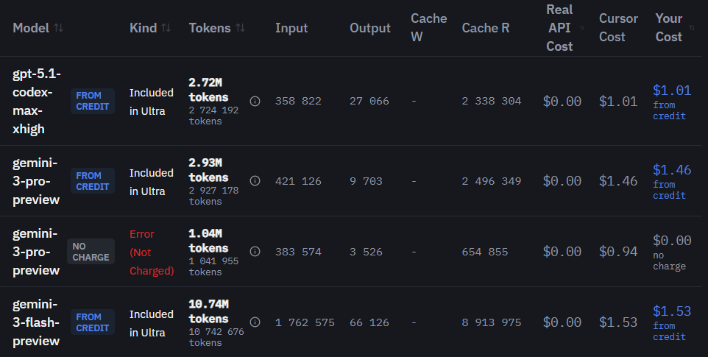Open info icon for 2.72M tokens row

(255, 102)
